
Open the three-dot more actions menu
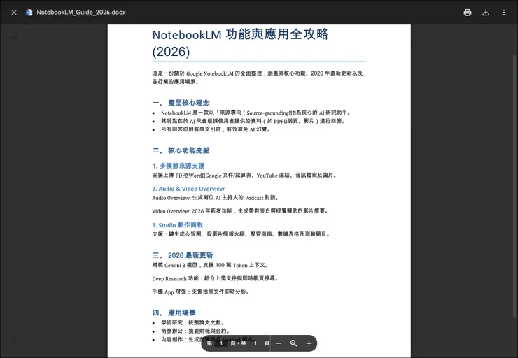504,13
